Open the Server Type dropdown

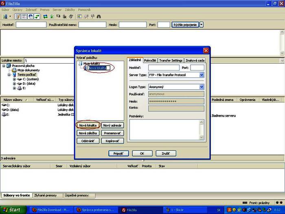pos(176,75)
